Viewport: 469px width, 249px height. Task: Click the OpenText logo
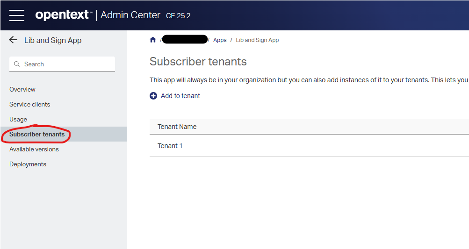click(64, 15)
